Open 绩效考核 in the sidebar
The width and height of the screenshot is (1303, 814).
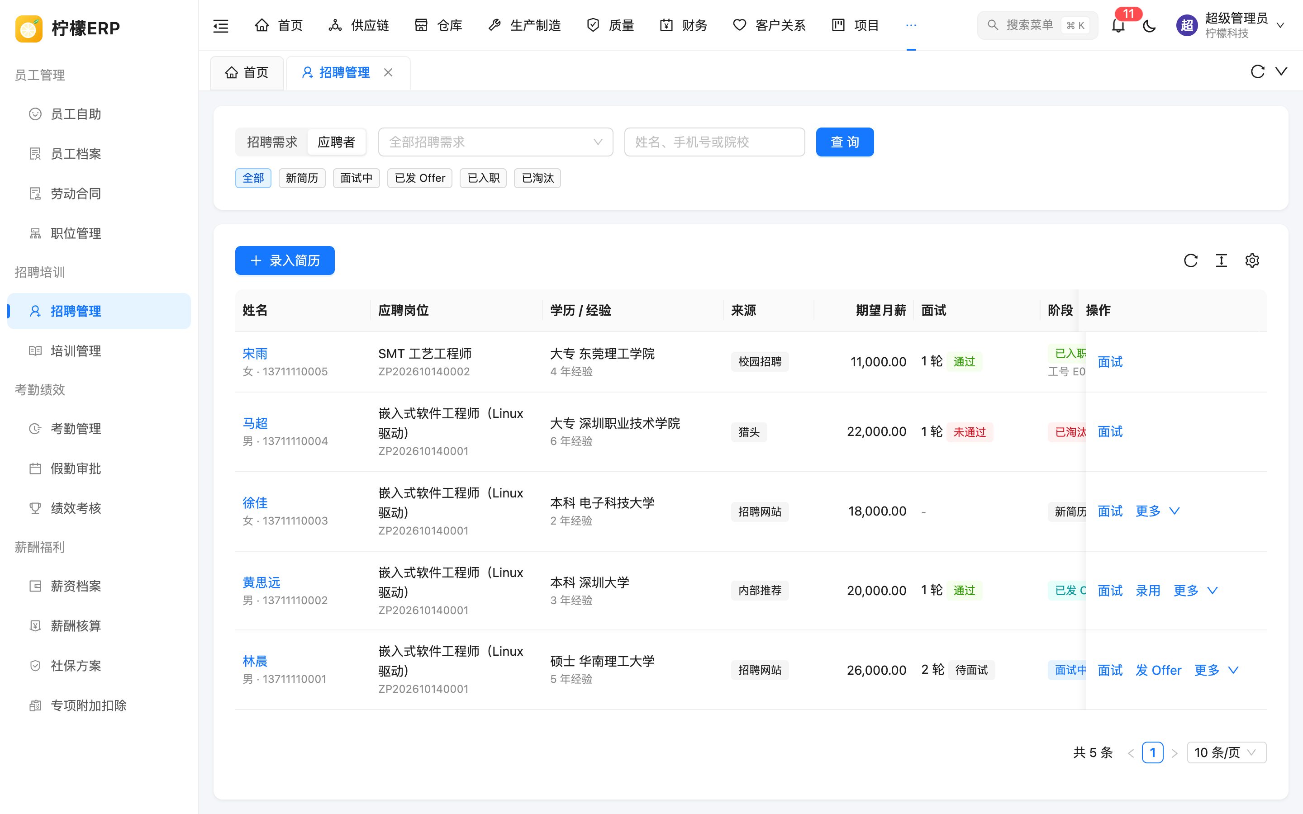coord(99,508)
